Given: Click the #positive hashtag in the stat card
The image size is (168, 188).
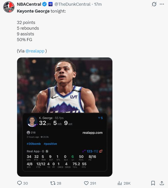Looking at the screenshot, I should point(50,144).
